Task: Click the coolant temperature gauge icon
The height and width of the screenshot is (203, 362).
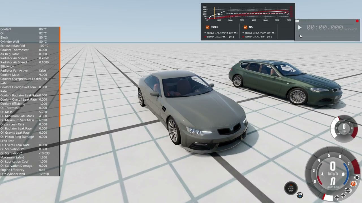Action: 322,174
